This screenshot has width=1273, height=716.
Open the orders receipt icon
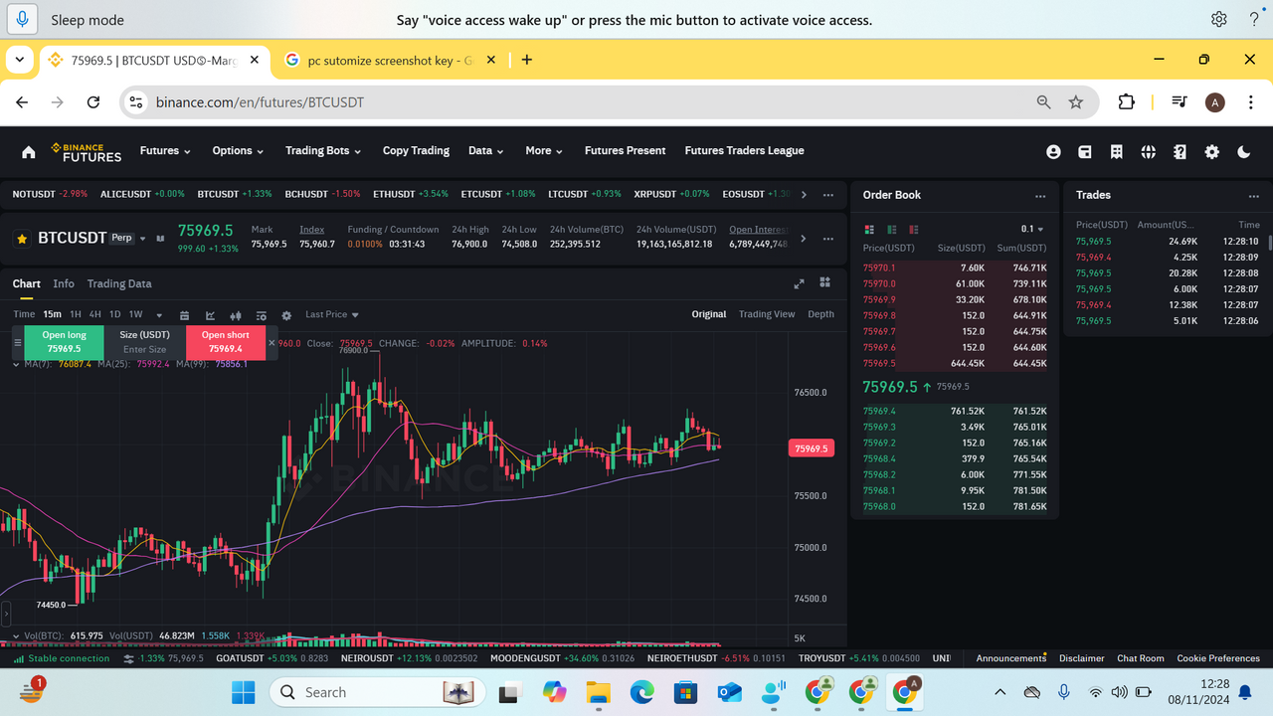click(x=1117, y=152)
